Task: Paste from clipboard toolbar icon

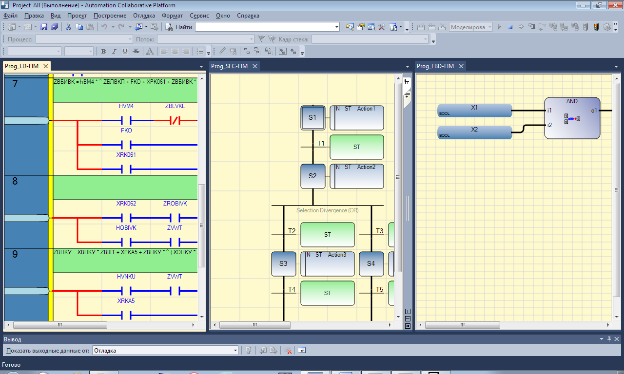Action: point(90,27)
